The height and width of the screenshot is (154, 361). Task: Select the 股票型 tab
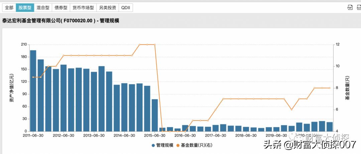(25, 8)
